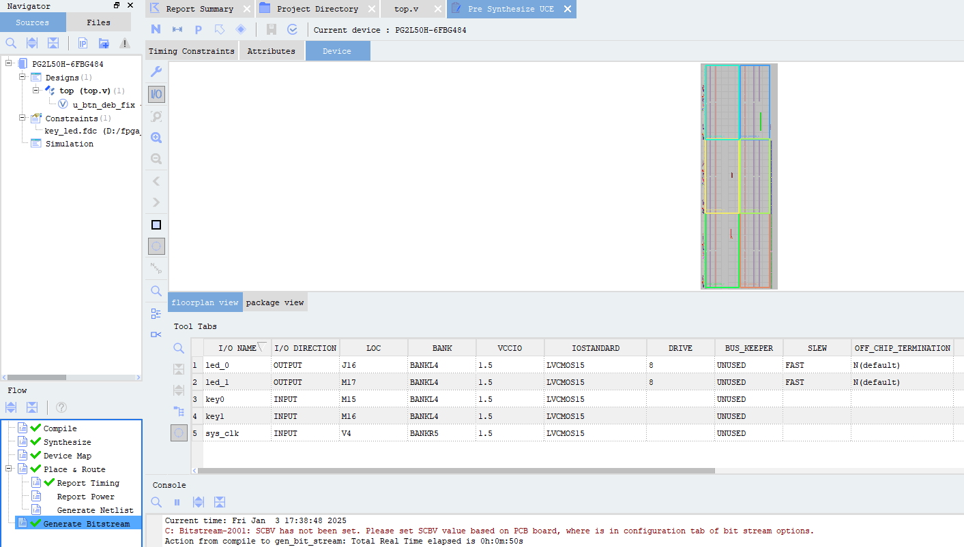Open the Timing Constraints tab

pyautogui.click(x=191, y=50)
